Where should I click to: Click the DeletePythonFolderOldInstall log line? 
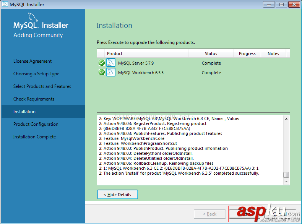point(146,153)
